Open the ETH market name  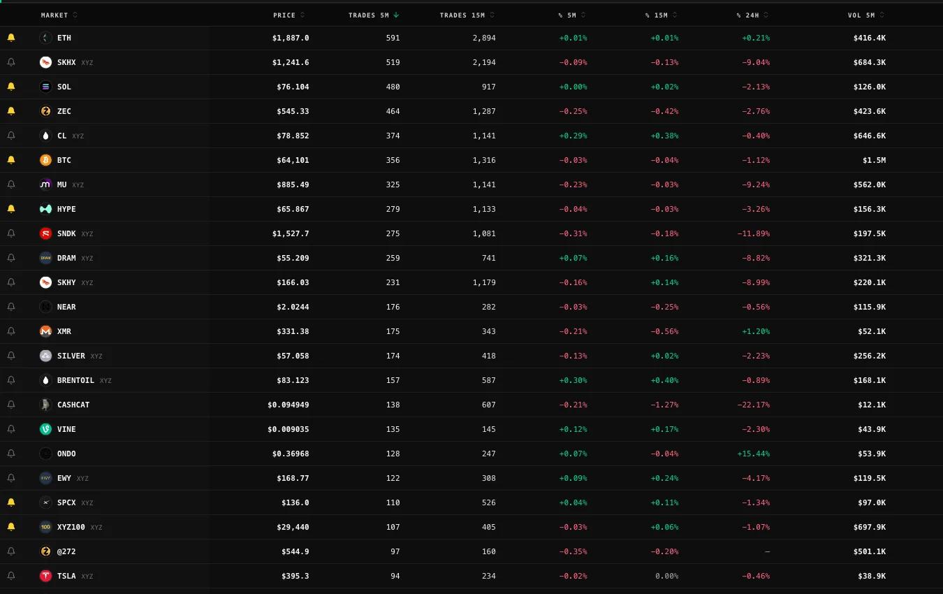click(64, 38)
